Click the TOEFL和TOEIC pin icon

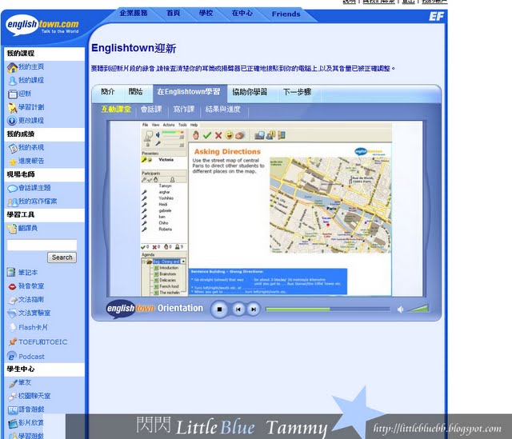click(x=13, y=341)
